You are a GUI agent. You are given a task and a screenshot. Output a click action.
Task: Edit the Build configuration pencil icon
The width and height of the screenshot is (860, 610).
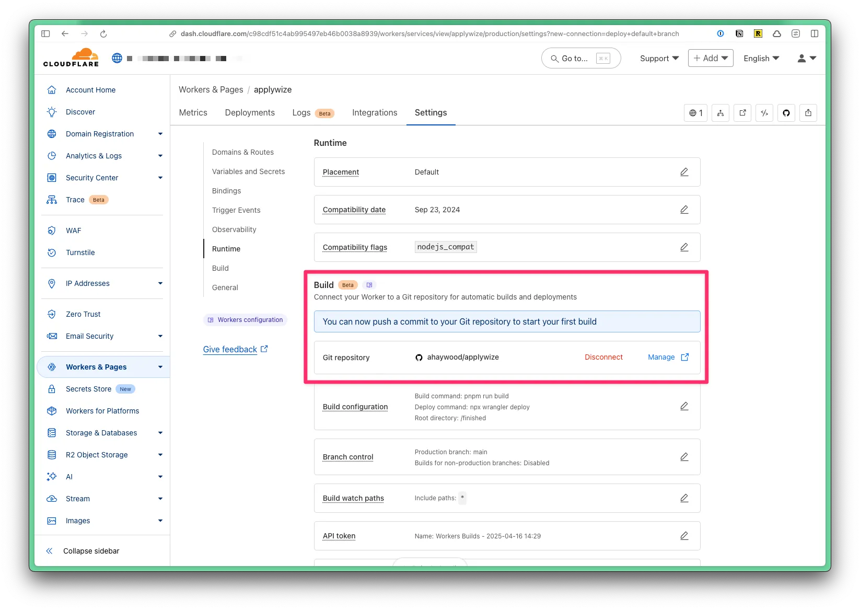tap(684, 406)
